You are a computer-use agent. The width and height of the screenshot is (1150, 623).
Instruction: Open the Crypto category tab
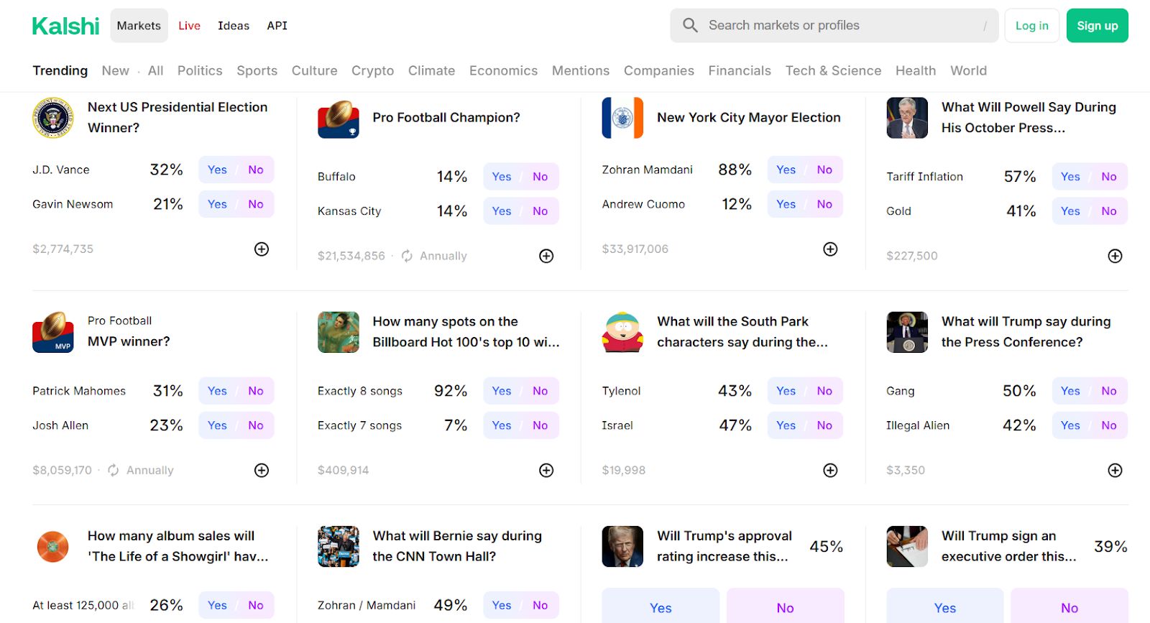pos(372,70)
